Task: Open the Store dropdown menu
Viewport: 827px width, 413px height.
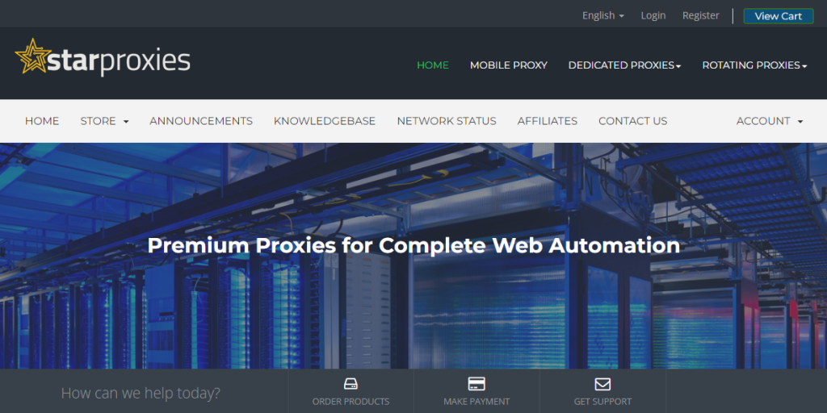Action: 104,121
